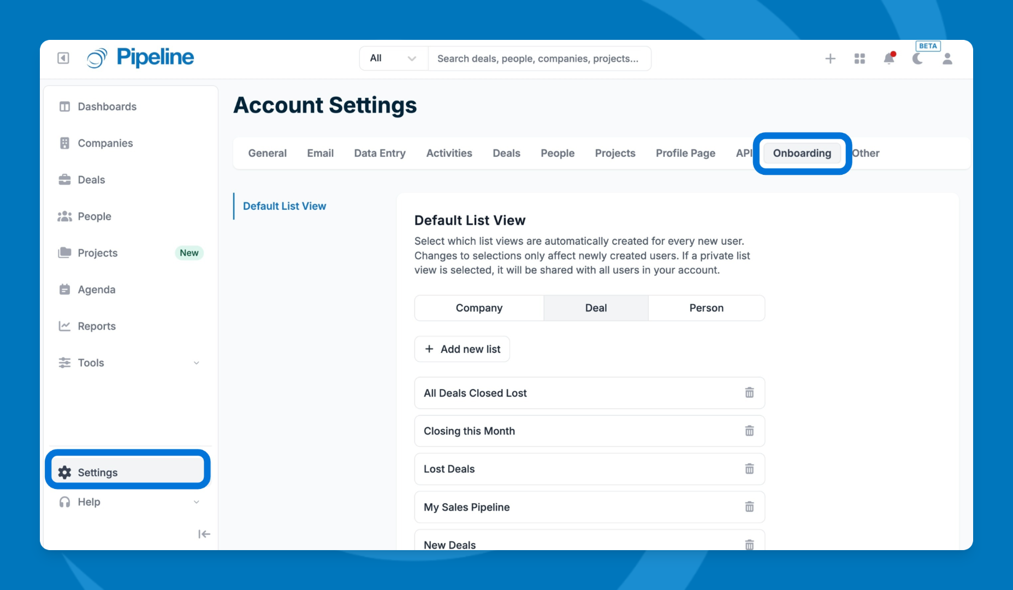Expand the Help menu chevron
This screenshot has width=1013, height=590.
click(x=197, y=502)
